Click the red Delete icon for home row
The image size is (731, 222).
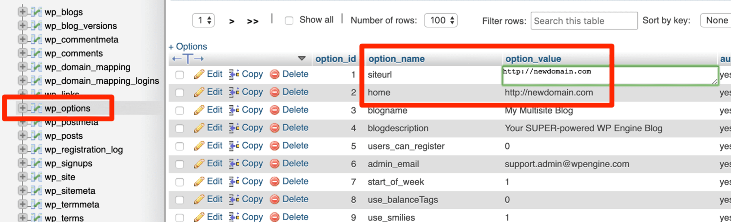pyautogui.click(x=274, y=92)
